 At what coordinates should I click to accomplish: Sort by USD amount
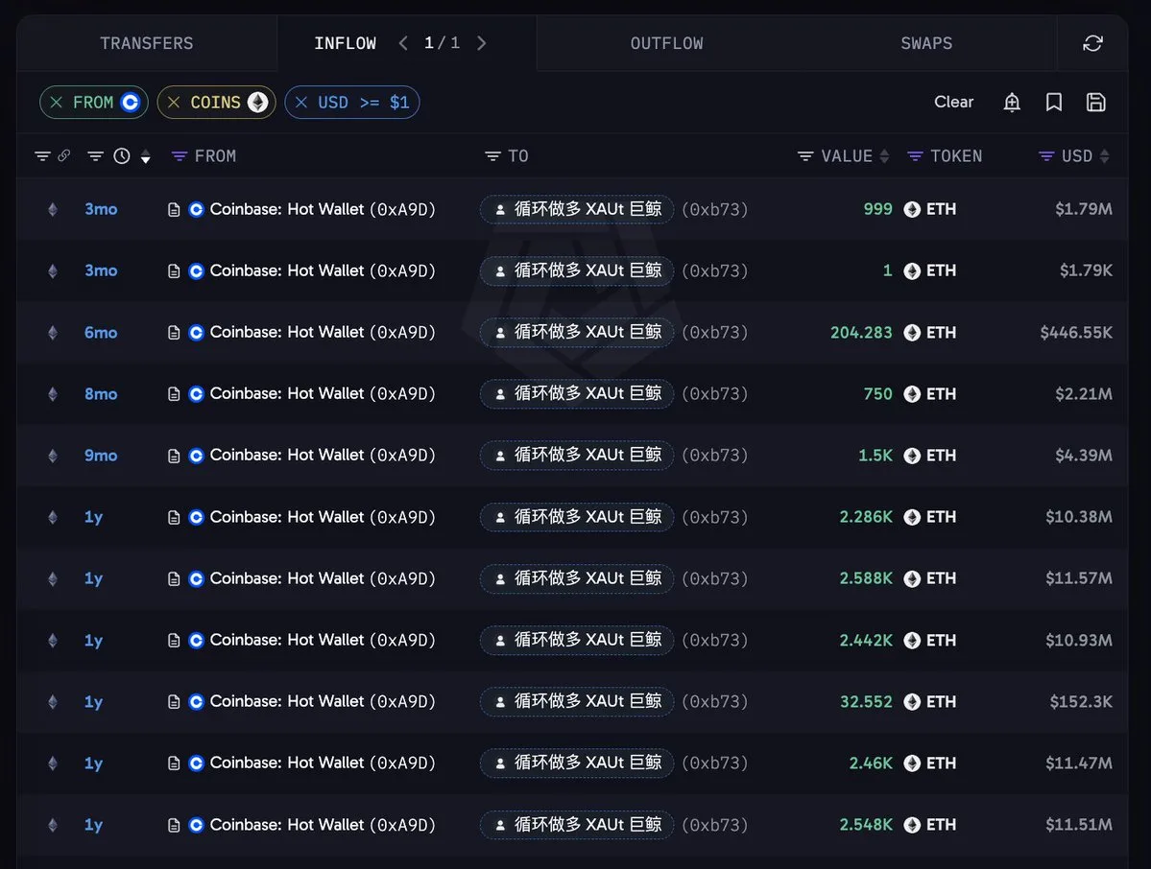[x=1104, y=156]
